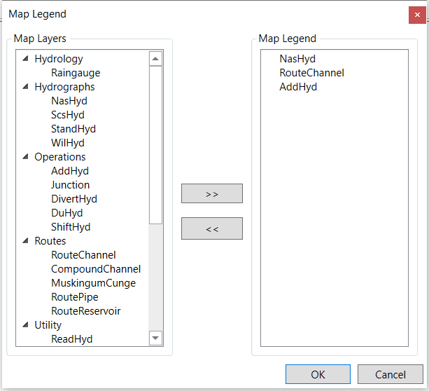Select AddHyd in Map Legend list
Image resolution: width=429 pixels, height=391 pixels.
[x=298, y=87]
